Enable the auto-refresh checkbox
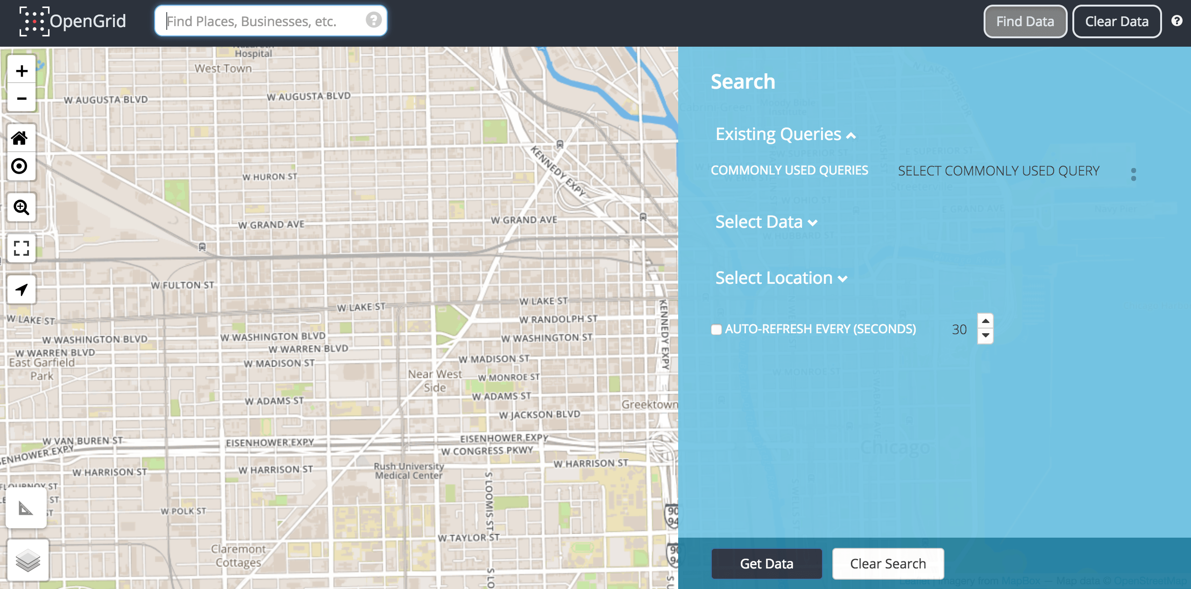Screen dimensions: 1191x589 tap(716, 330)
